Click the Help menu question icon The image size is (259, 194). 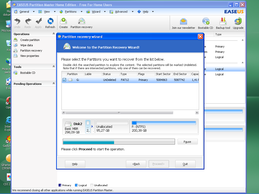(x=139, y=12)
